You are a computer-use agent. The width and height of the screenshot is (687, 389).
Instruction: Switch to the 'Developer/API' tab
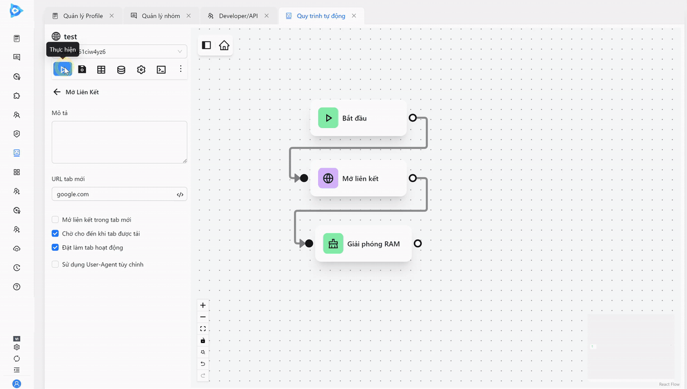tap(238, 16)
